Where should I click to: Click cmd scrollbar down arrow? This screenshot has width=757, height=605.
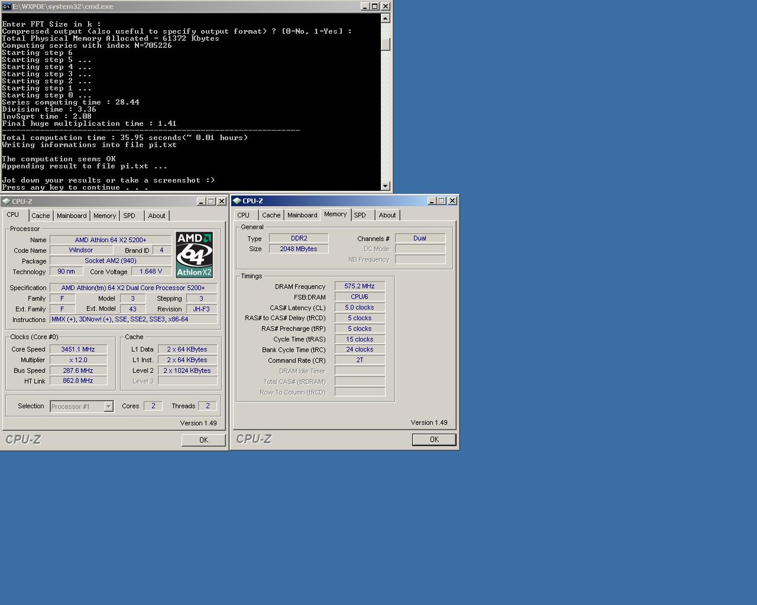[x=386, y=186]
